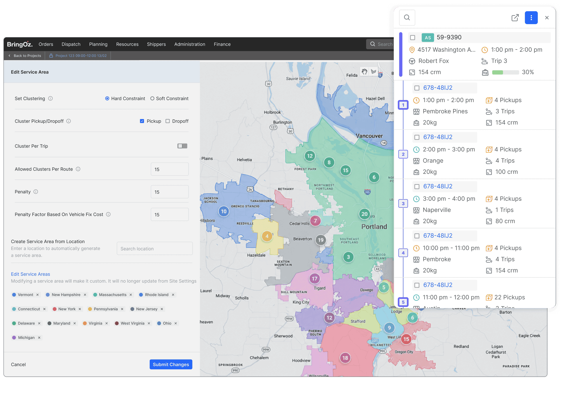Screen dimensions: 563x403
Task: Click map cluster marker number 20
Action: click(365, 214)
